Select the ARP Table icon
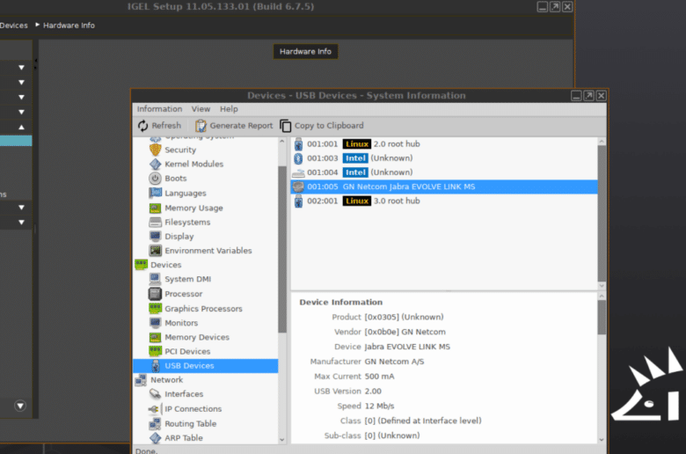 pyautogui.click(x=156, y=438)
